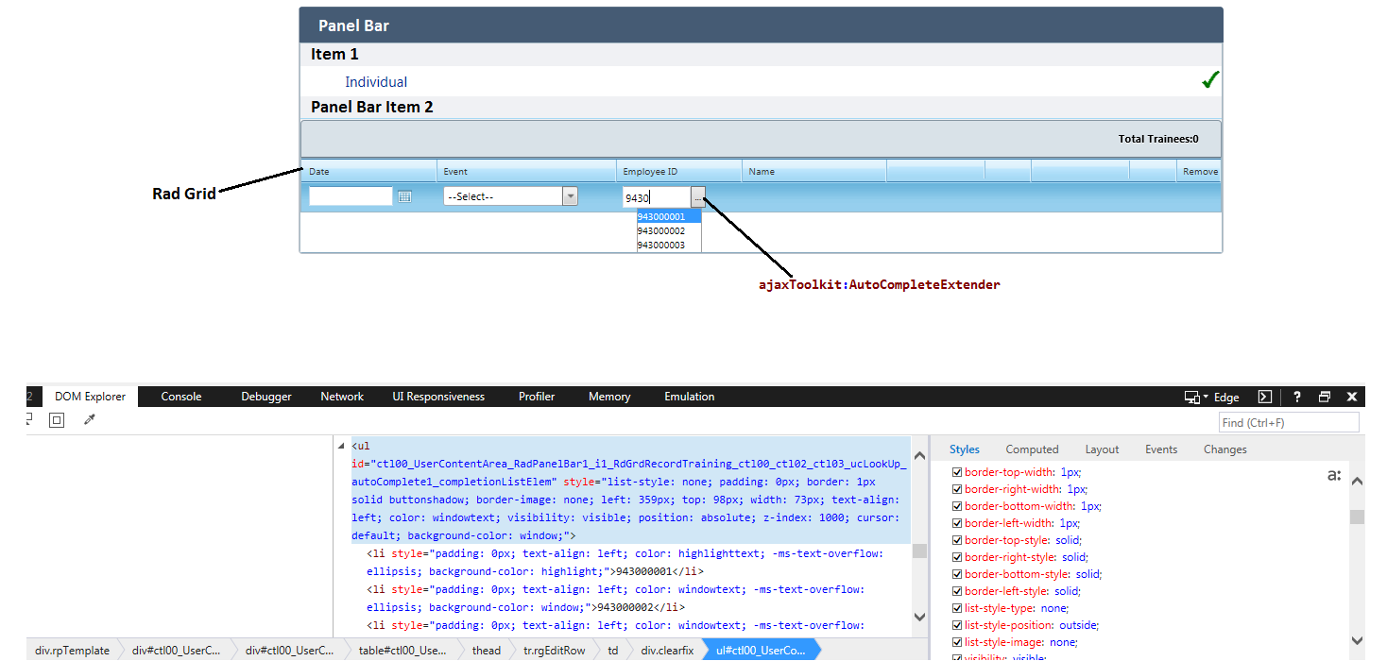The image size is (1387, 661).
Task: Open the UI Responsiveness tab
Action: 438,397
